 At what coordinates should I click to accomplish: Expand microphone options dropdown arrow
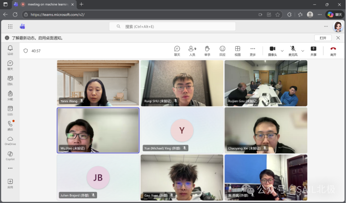point(302,51)
